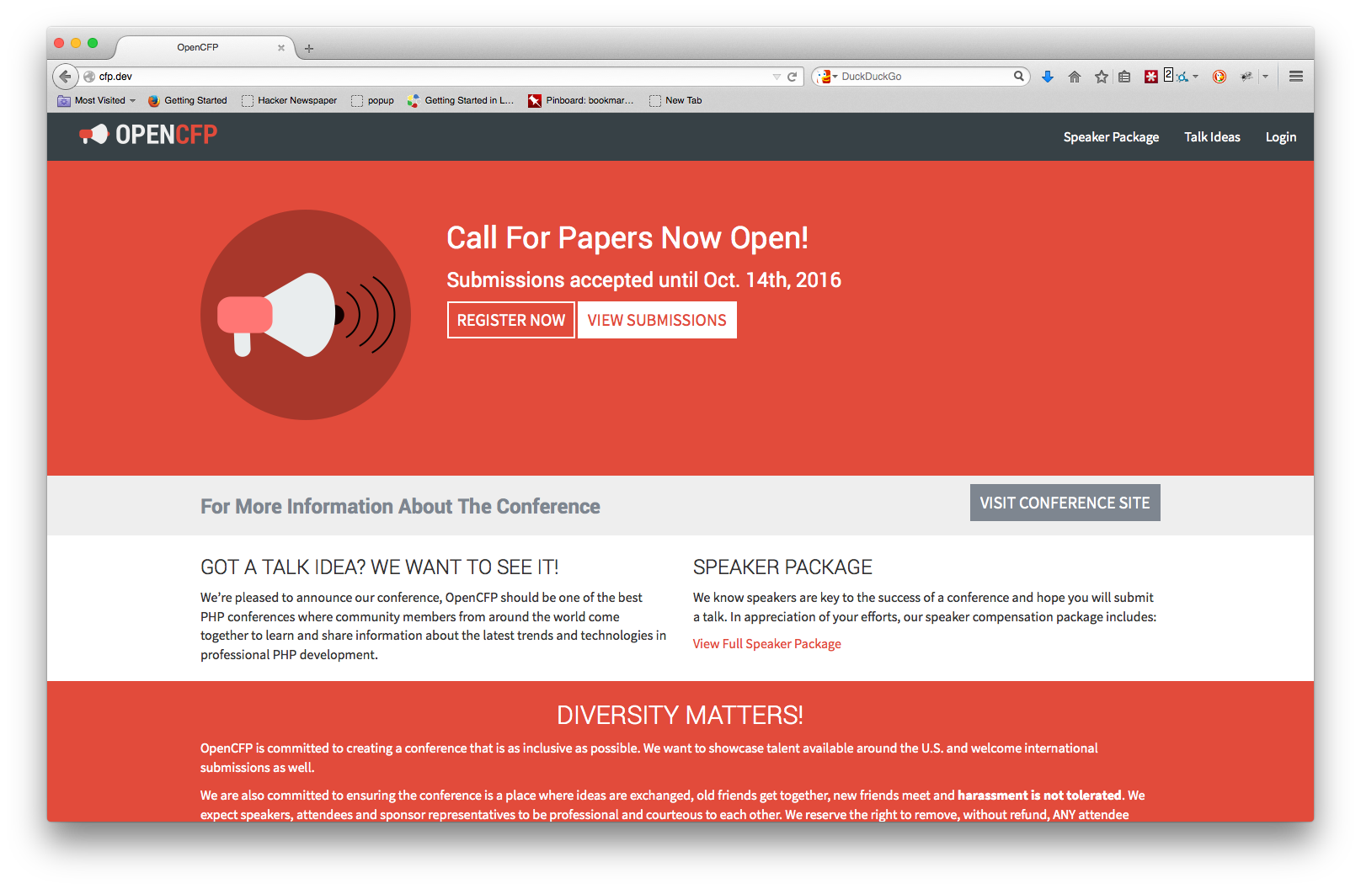Click the blue extension icon with badge 2
Viewport: 1361px width, 889px height.
1177,76
